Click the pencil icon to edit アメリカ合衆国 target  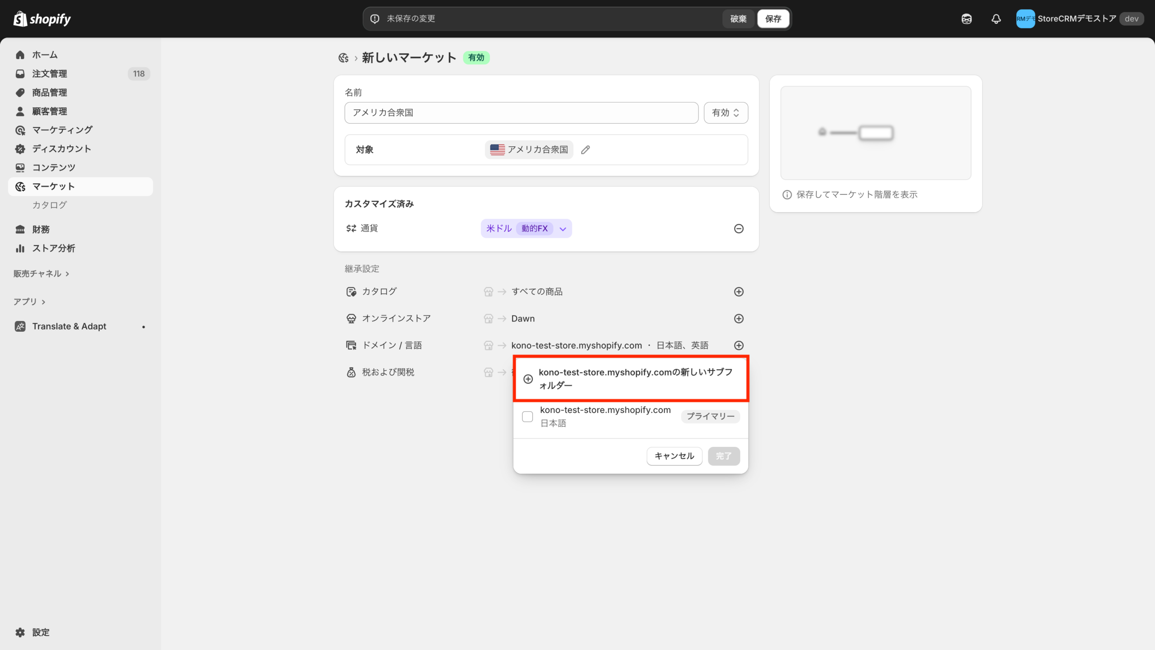click(x=585, y=150)
